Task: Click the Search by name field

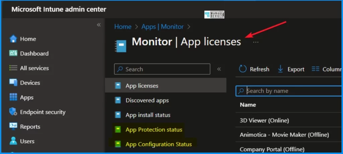Action: pos(289,91)
